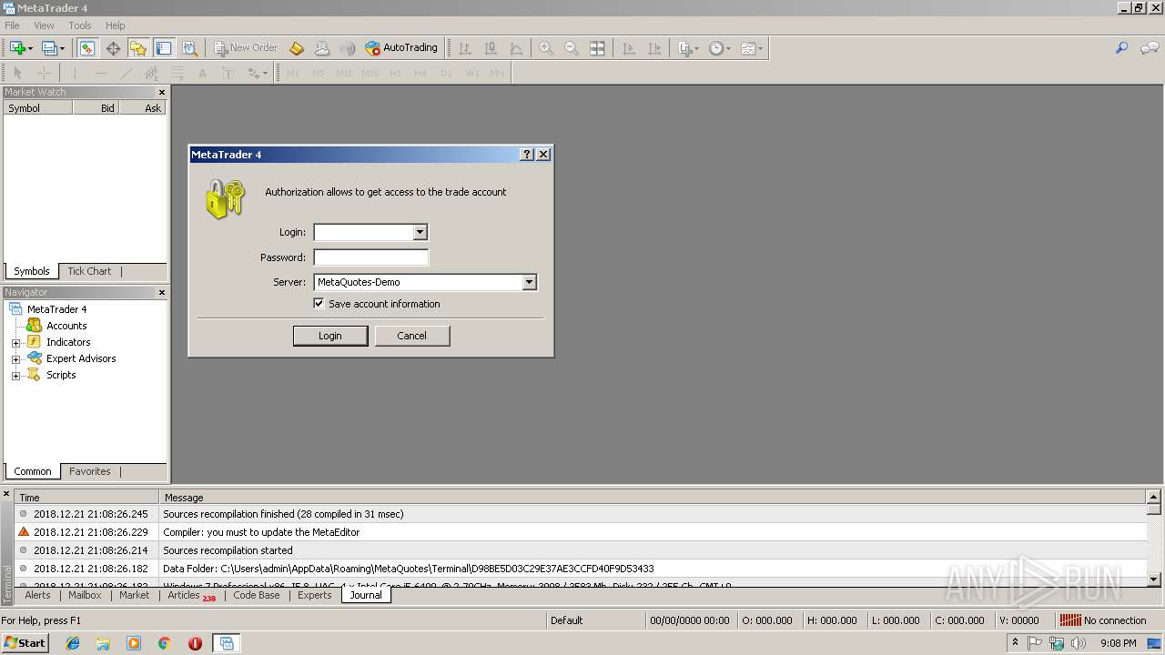Select the Common tab in Navigator
This screenshot has height=655, width=1165.
point(33,471)
